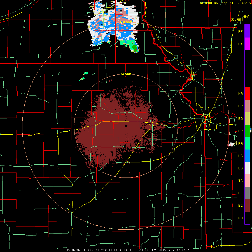Screen dimensions: 252x252
Task: Click the light green RA color swatch
Action: 247,143
